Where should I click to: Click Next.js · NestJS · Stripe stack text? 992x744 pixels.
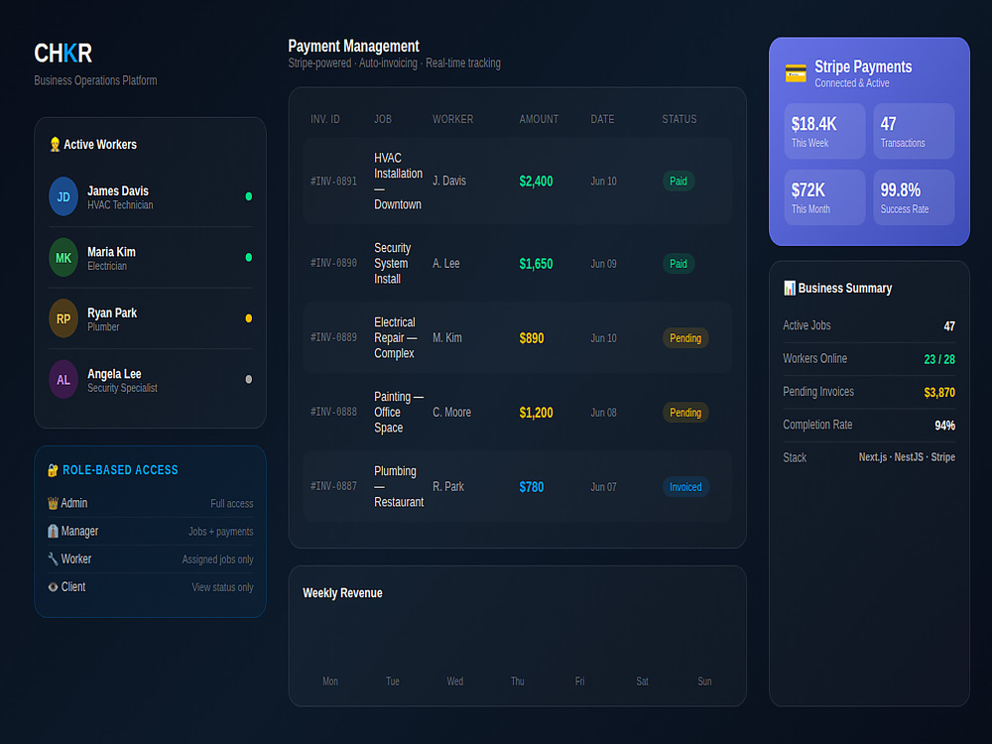coord(907,456)
